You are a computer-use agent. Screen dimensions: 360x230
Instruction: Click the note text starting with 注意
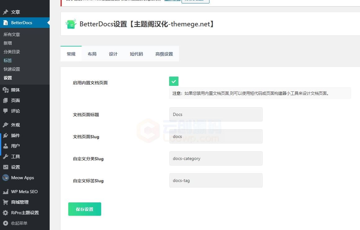[251, 93]
